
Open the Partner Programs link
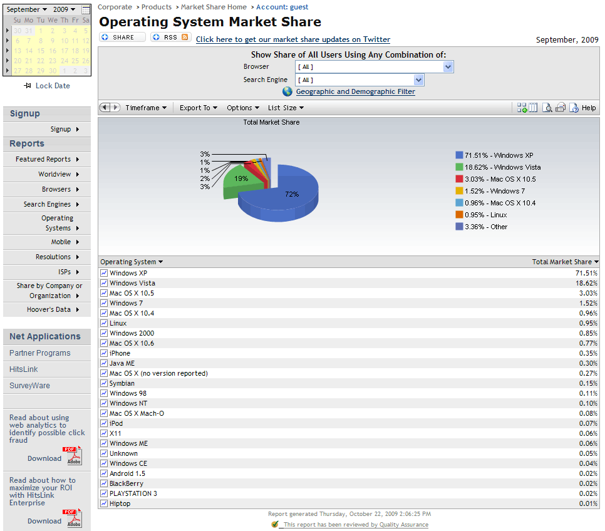[39, 353]
